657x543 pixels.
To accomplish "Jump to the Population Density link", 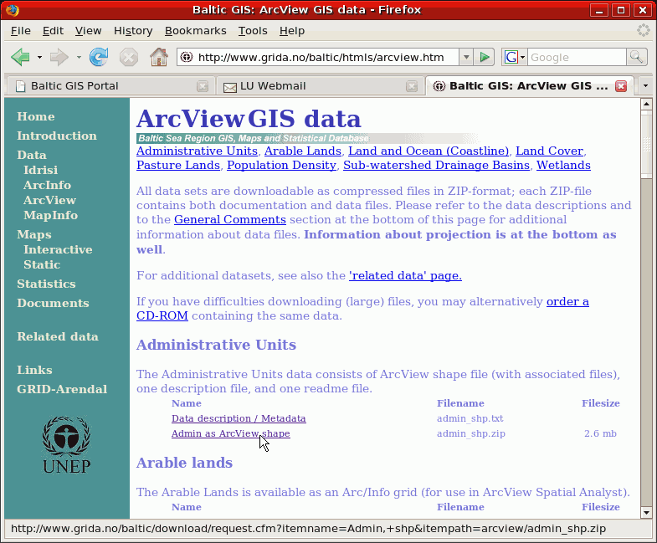I will pos(281,165).
